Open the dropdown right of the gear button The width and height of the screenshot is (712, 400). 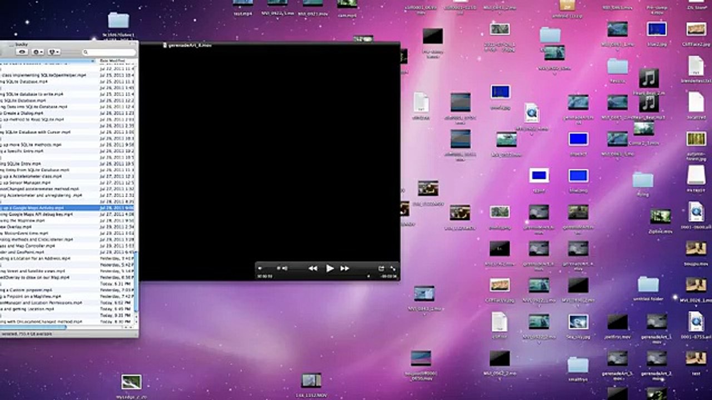click(54, 52)
